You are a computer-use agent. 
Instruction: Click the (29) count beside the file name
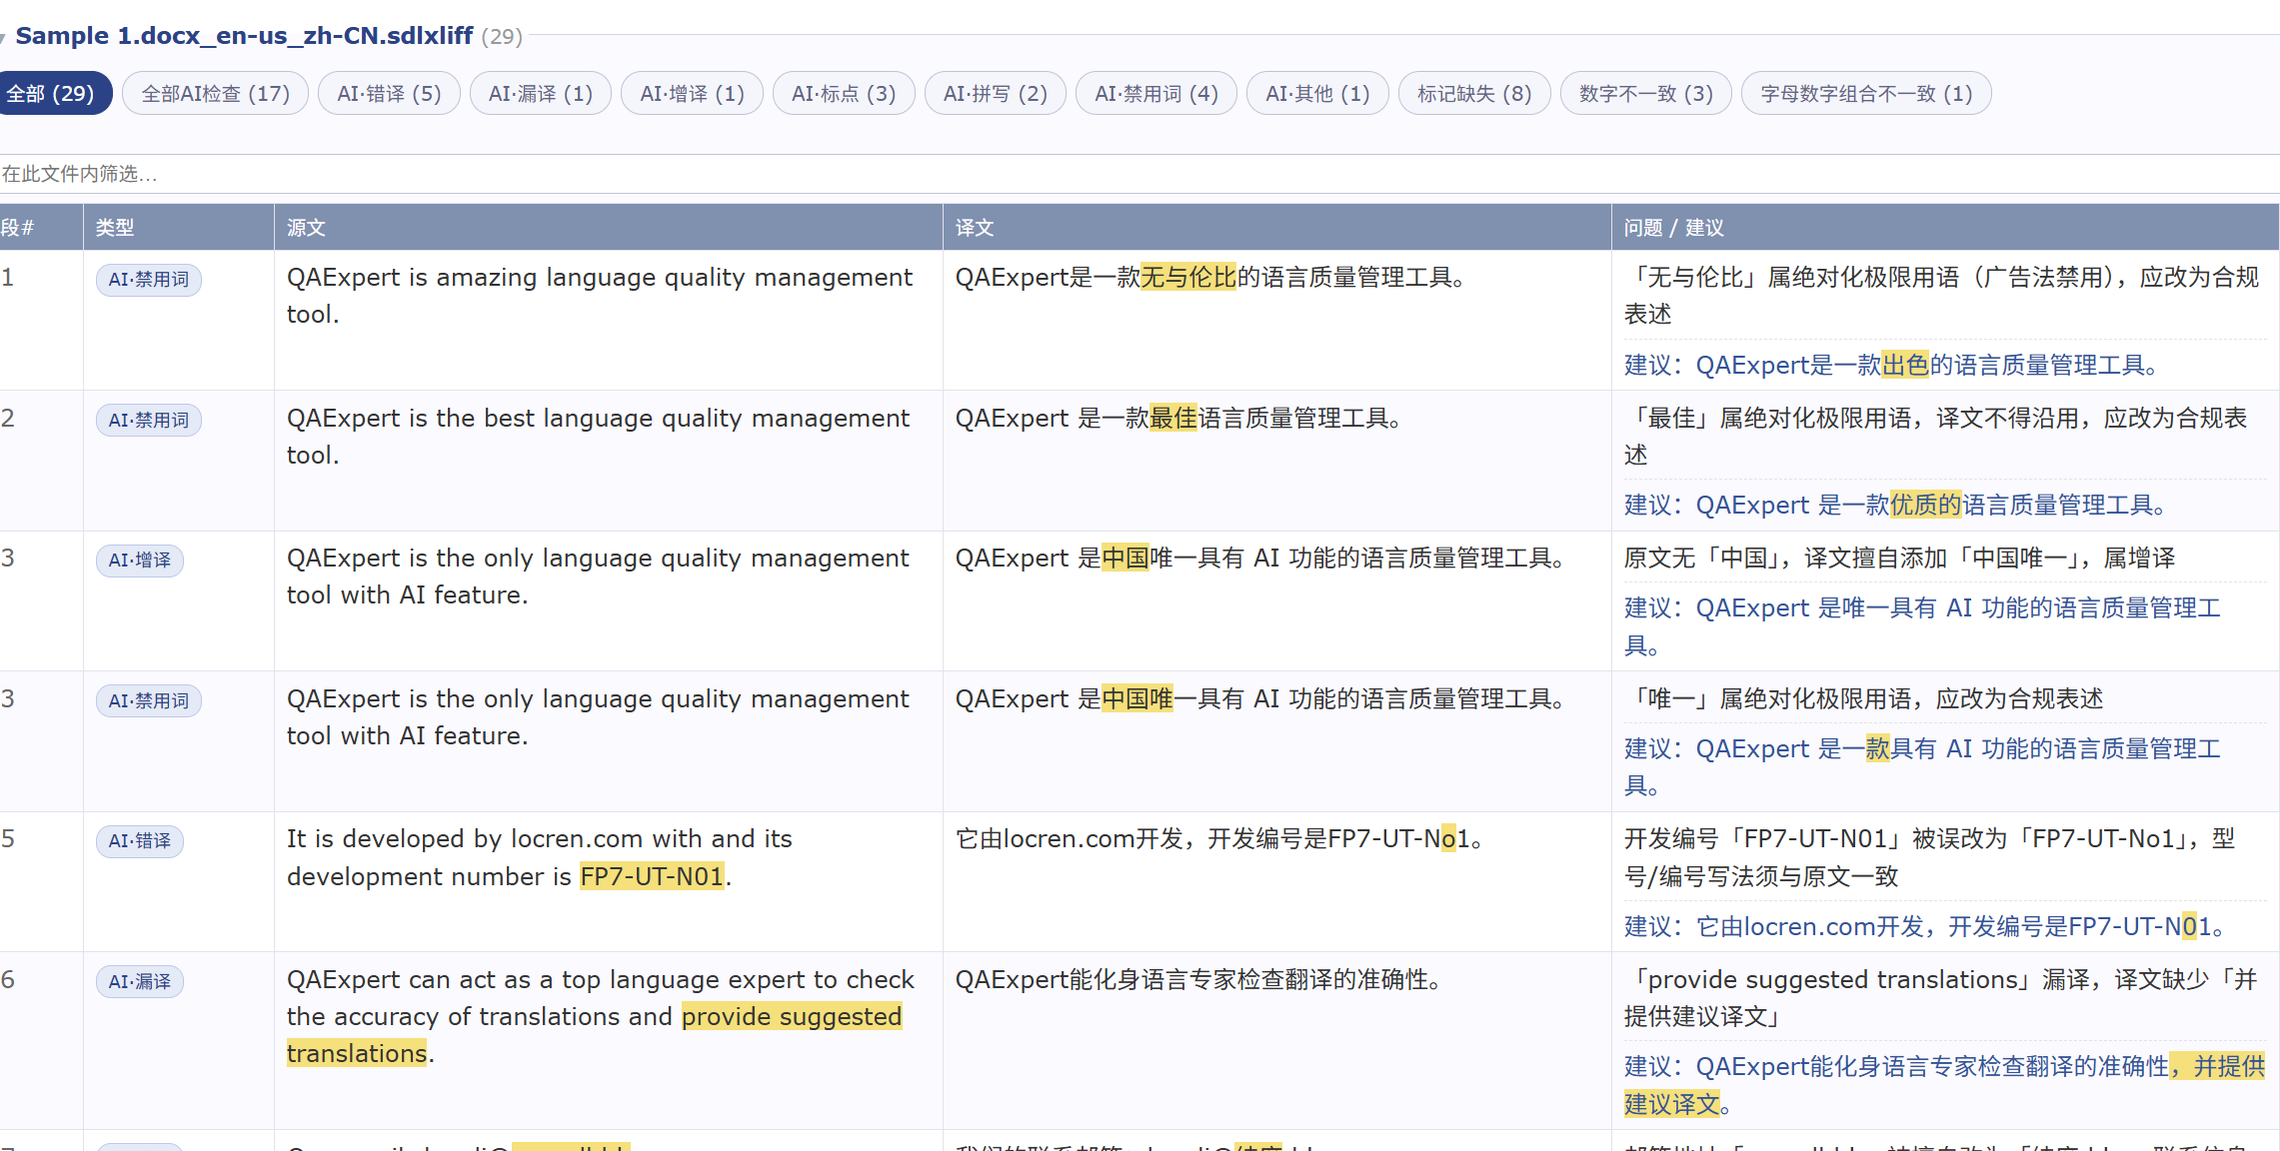502,37
